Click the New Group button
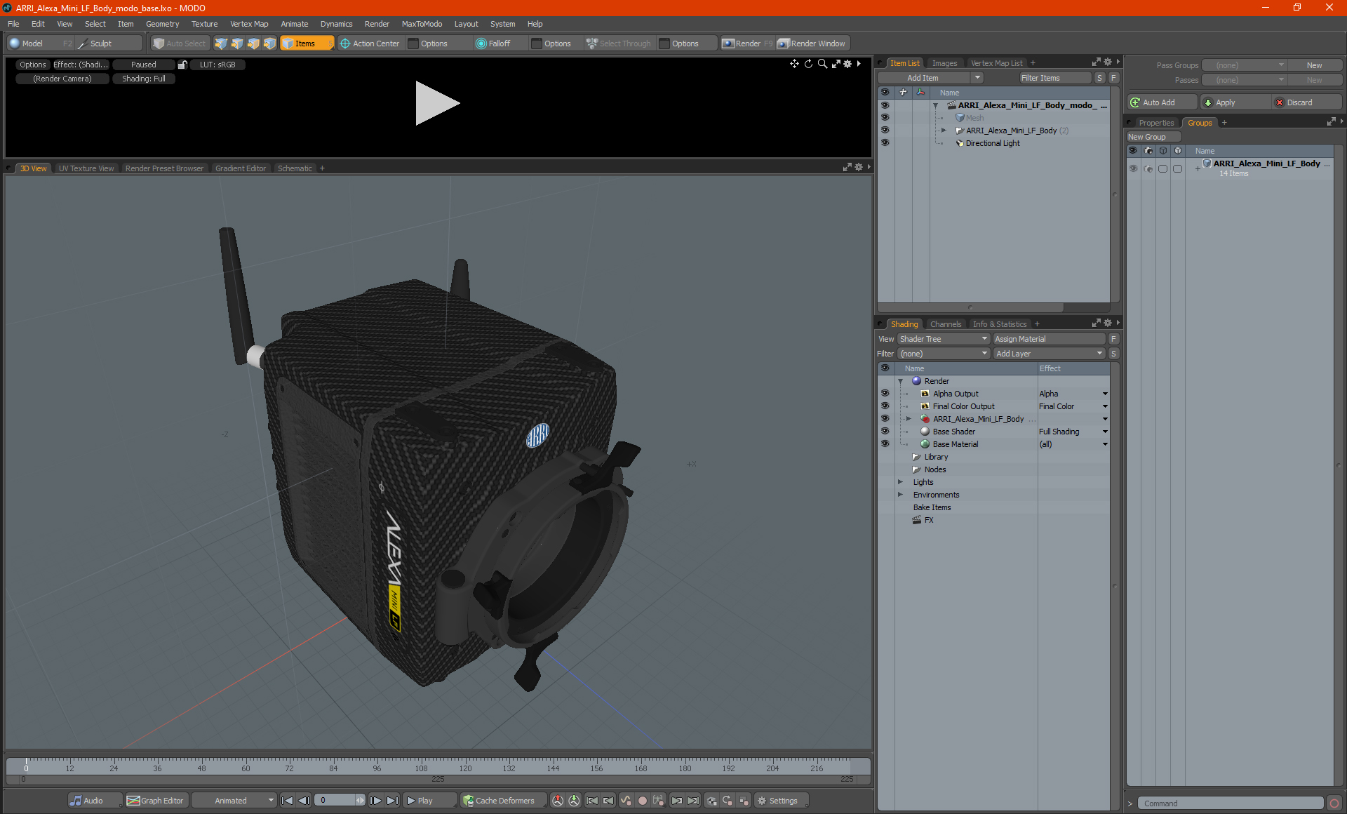This screenshot has width=1347, height=814. coord(1153,137)
